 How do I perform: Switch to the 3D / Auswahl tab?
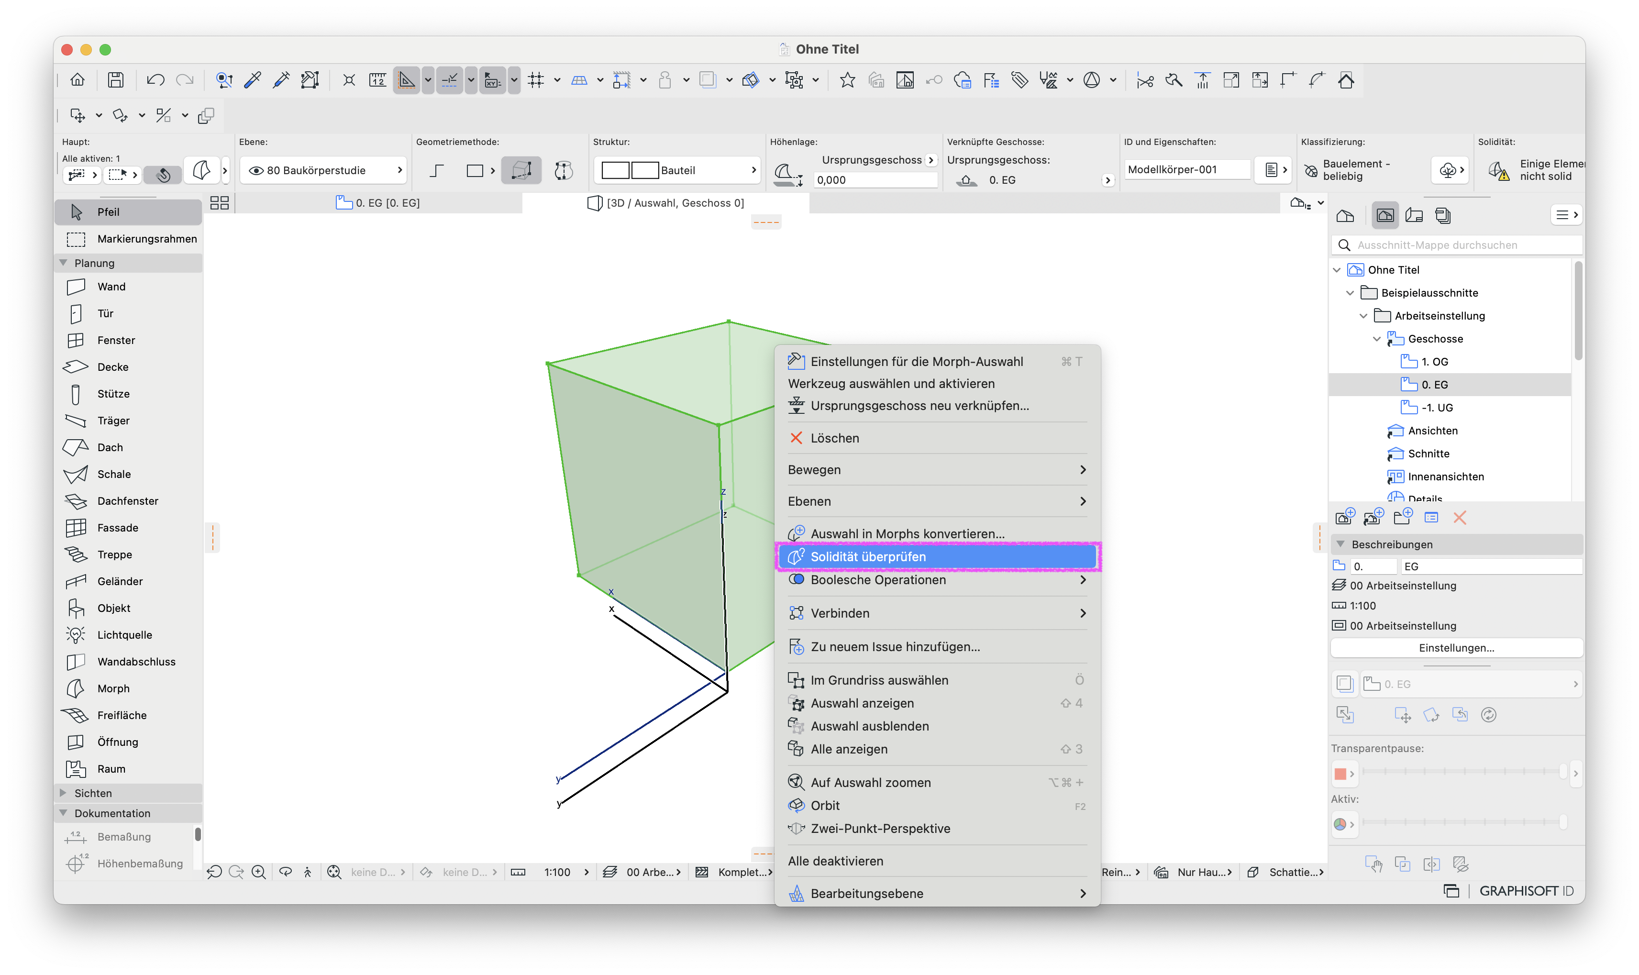(x=665, y=203)
